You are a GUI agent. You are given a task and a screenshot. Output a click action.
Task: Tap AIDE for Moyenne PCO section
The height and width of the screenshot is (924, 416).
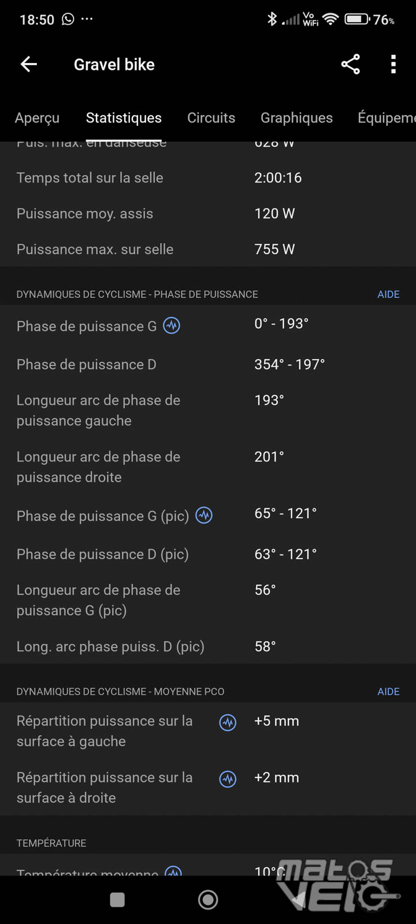[x=388, y=692]
